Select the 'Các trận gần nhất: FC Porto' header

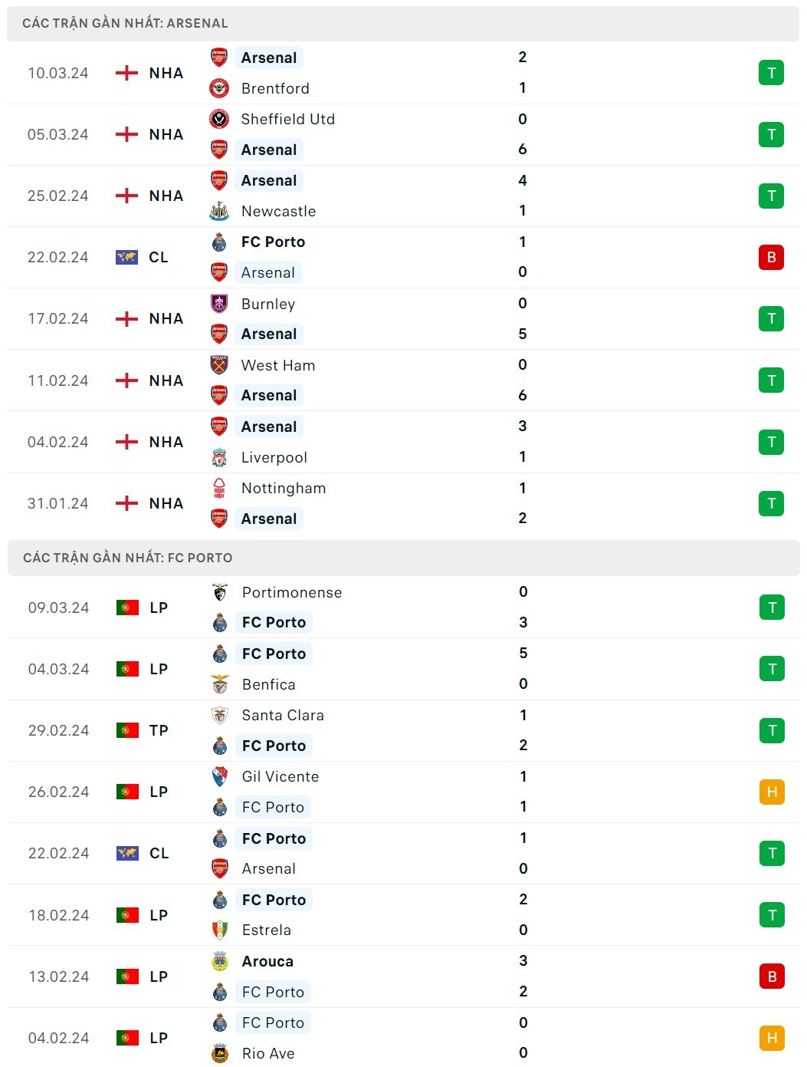pos(127,558)
